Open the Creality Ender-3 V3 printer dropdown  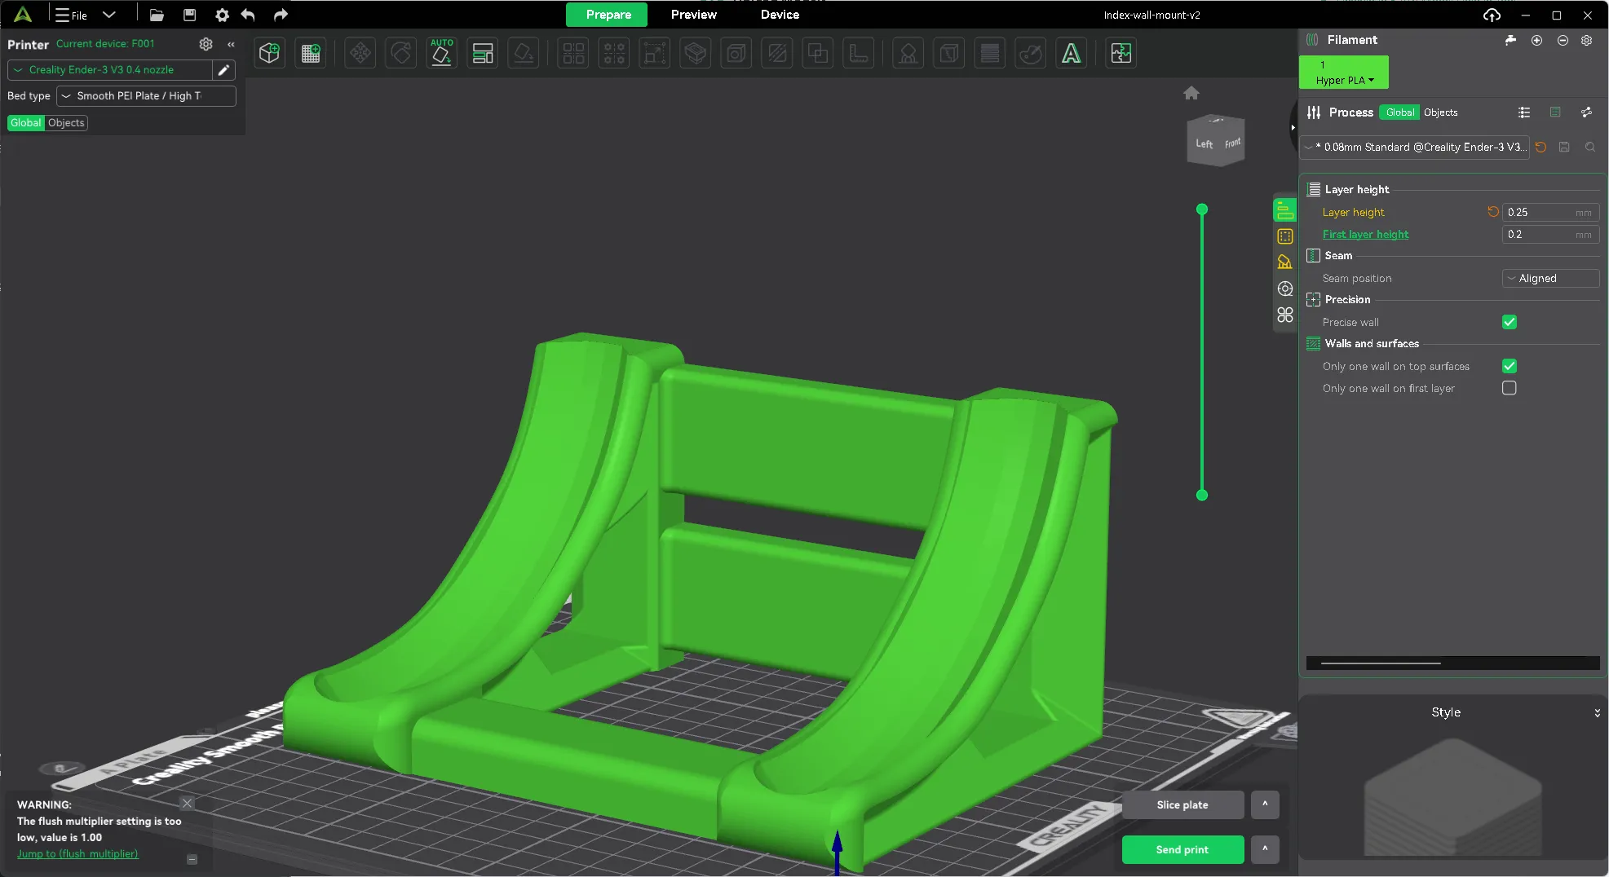(x=110, y=70)
